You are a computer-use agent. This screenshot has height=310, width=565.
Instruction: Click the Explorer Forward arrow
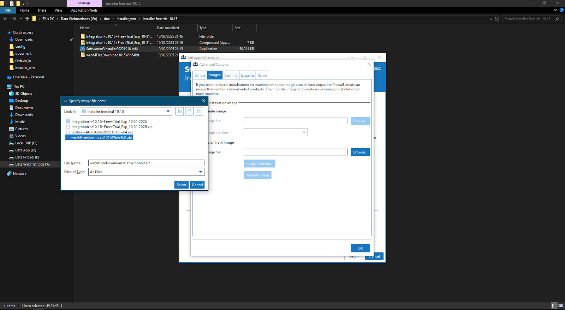[14, 19]
